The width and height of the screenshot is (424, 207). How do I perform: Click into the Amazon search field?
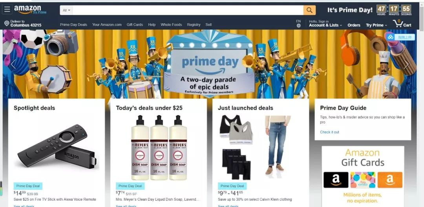(x=188, y=10)
